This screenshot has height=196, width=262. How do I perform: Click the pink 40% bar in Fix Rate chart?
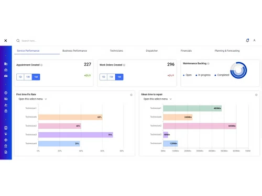(60, 126)
